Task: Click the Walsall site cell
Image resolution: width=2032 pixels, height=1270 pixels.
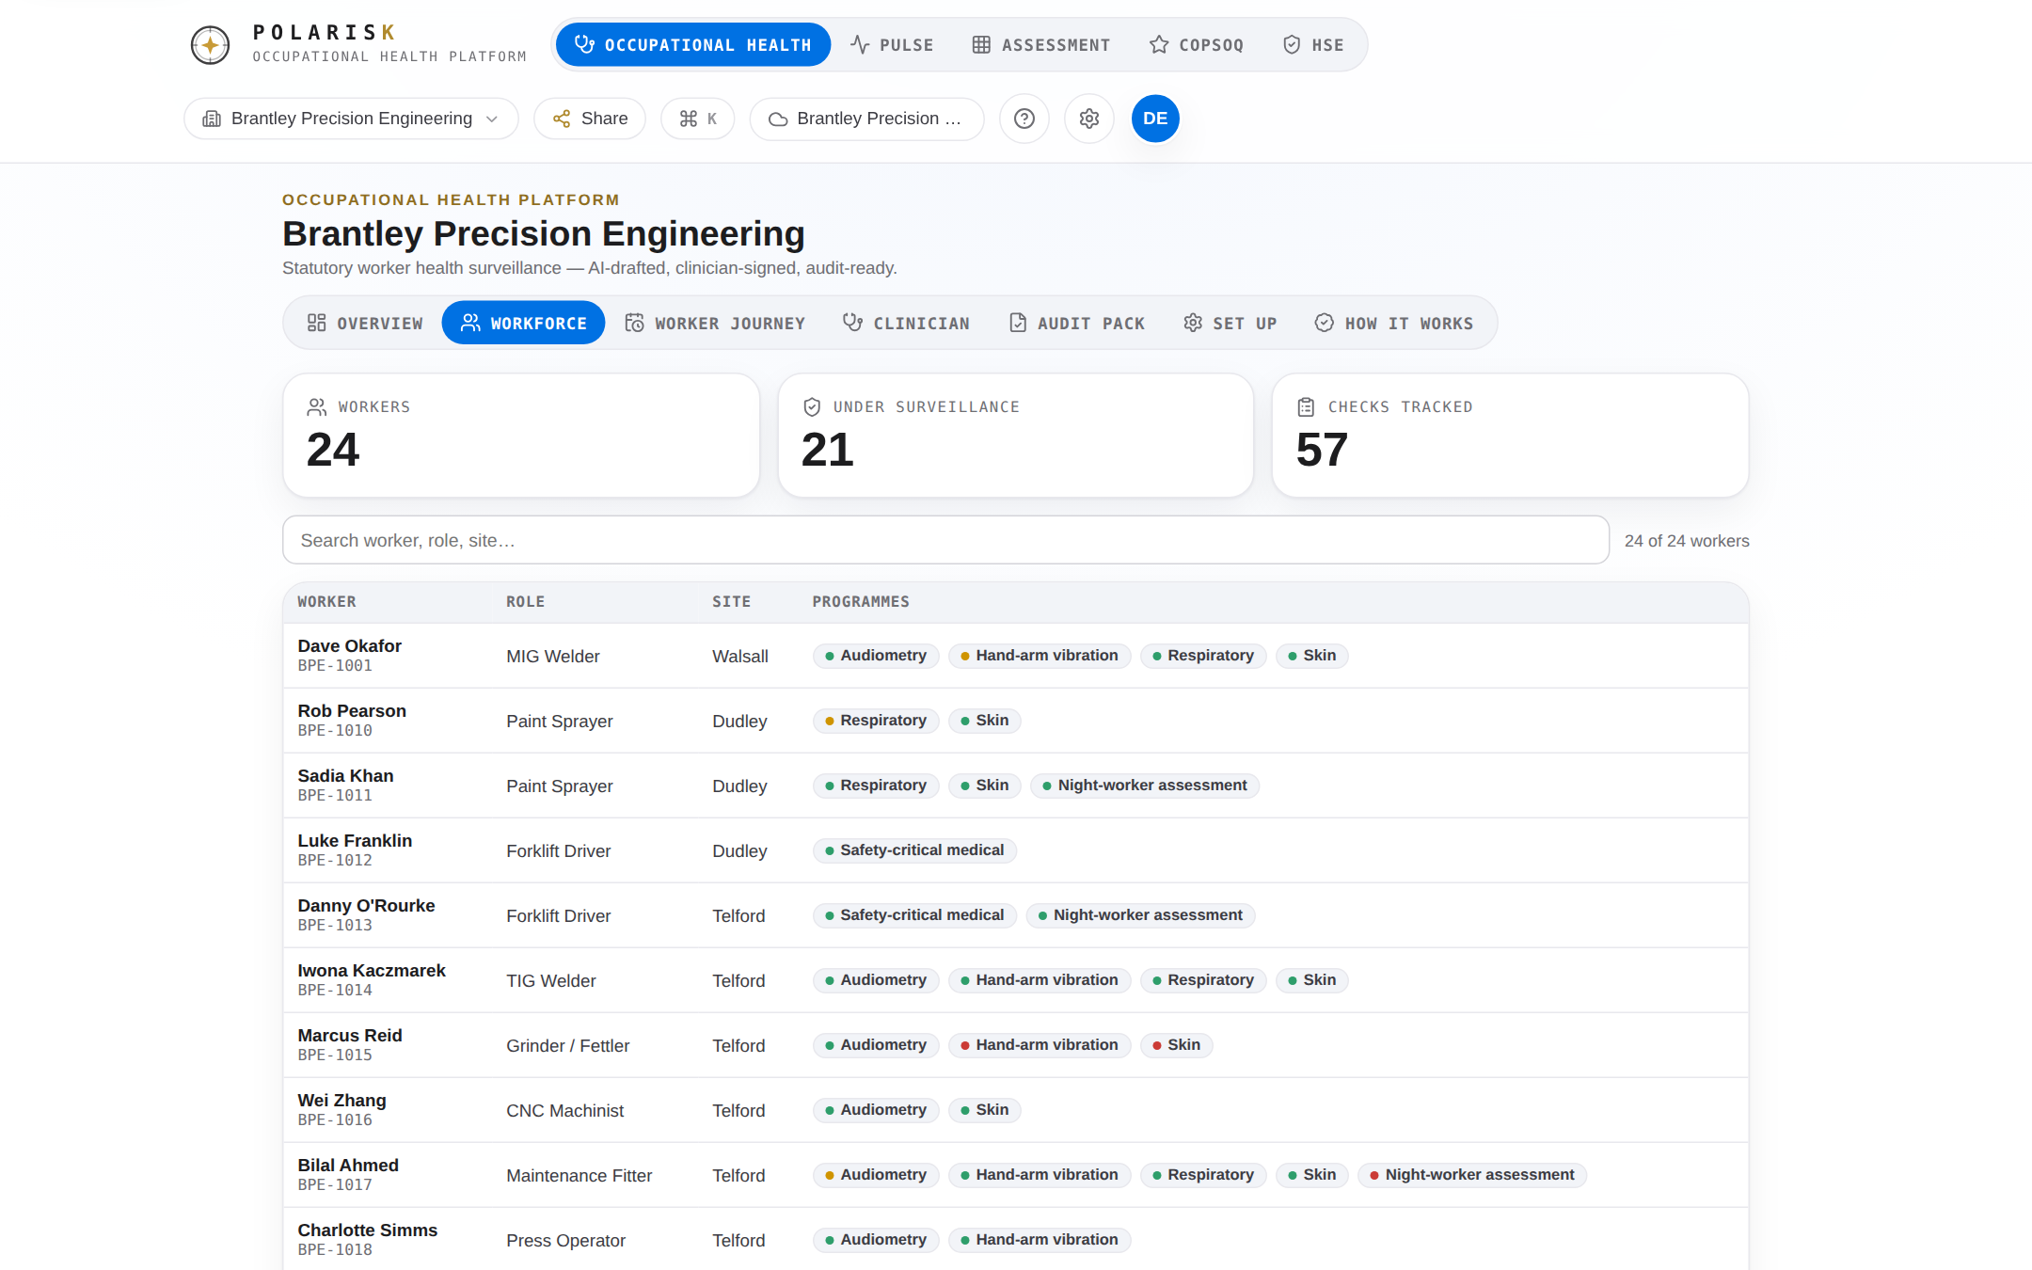Action: [x=740, y=656]
